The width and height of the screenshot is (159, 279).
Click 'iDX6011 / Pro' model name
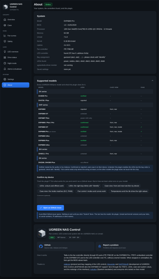pos(43,154)
